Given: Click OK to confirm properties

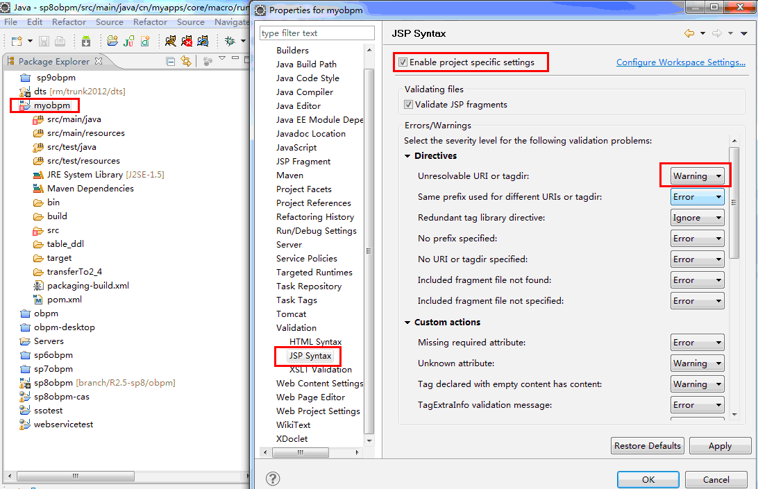Looking at the screenshot, I should click(x=648, y=479).
